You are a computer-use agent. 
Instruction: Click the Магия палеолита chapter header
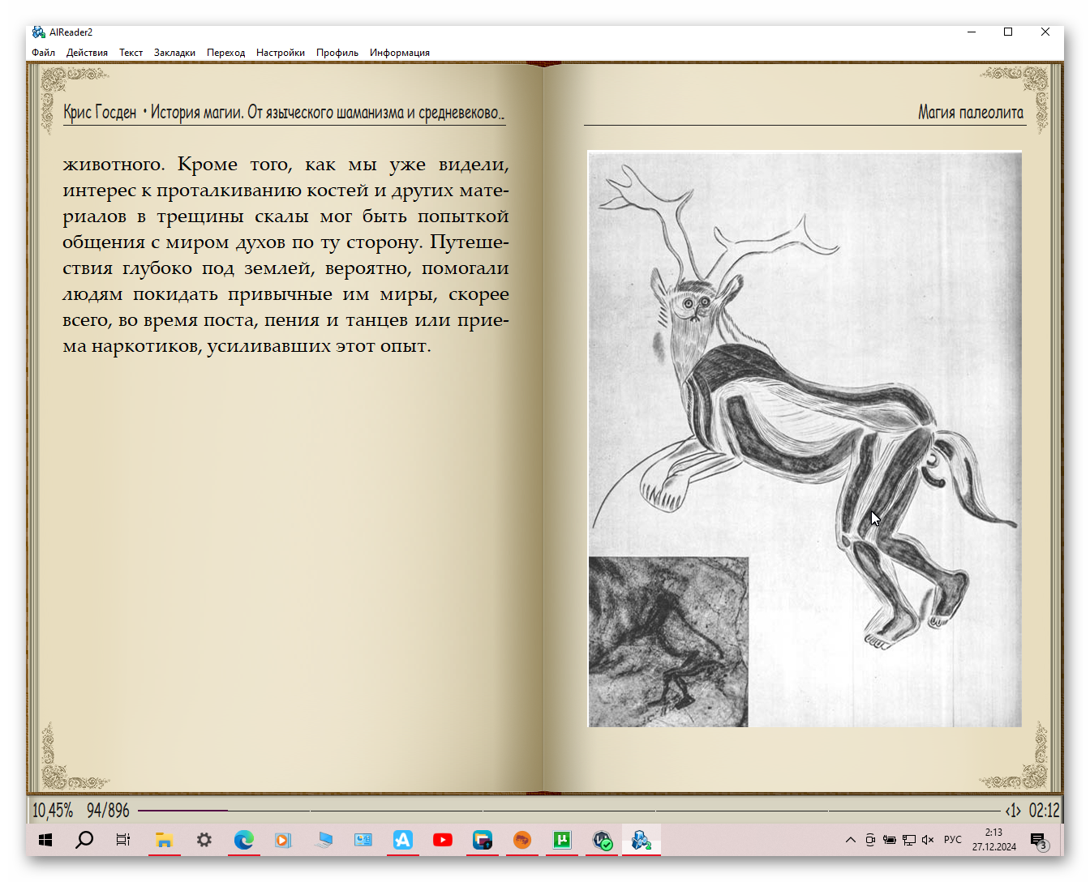point(971,112)
